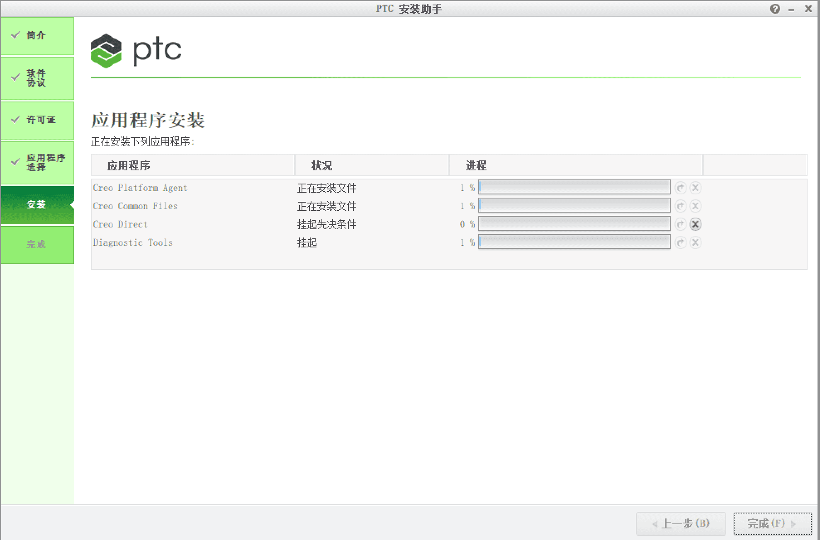The height and width of the screenshot is (540, 820).
Task: Click the progress bar for Creo Common Files
Action: pos(574,206)
